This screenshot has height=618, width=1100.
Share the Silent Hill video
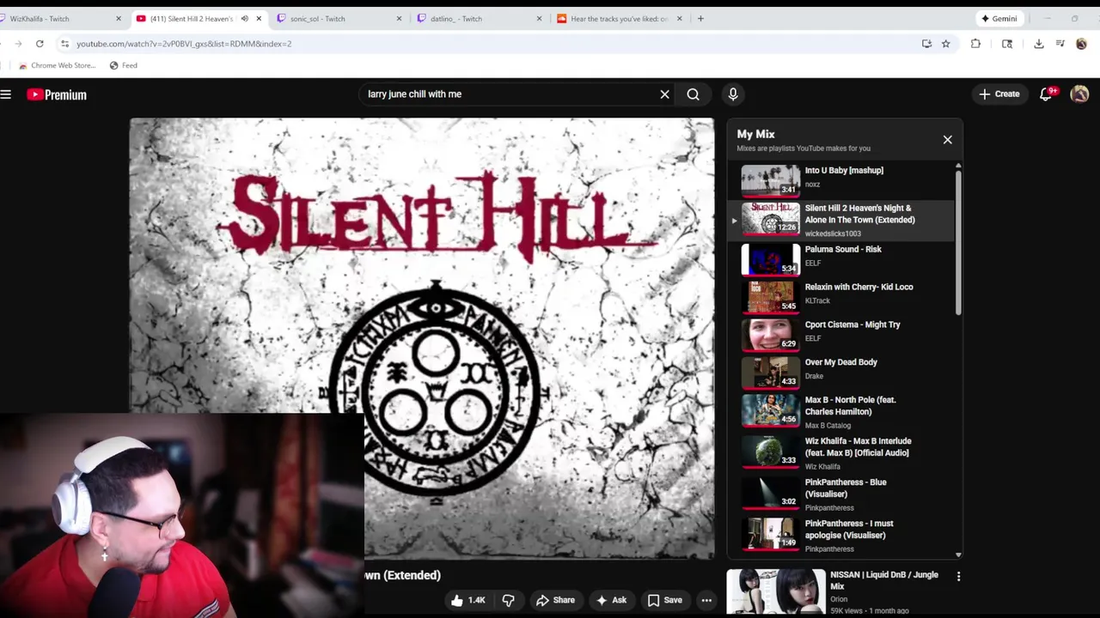click(x=555, y=600)
